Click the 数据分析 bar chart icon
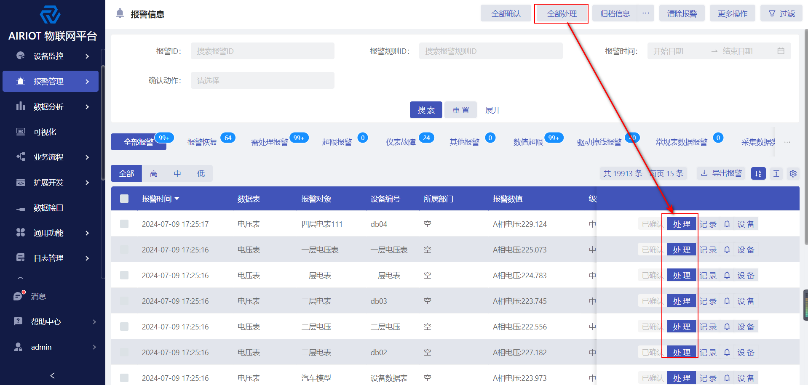 click(x=20, y=106)
